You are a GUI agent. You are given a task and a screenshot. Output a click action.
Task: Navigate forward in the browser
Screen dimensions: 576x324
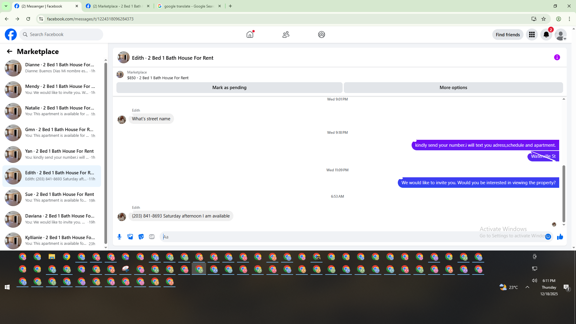tap(17, 19)
